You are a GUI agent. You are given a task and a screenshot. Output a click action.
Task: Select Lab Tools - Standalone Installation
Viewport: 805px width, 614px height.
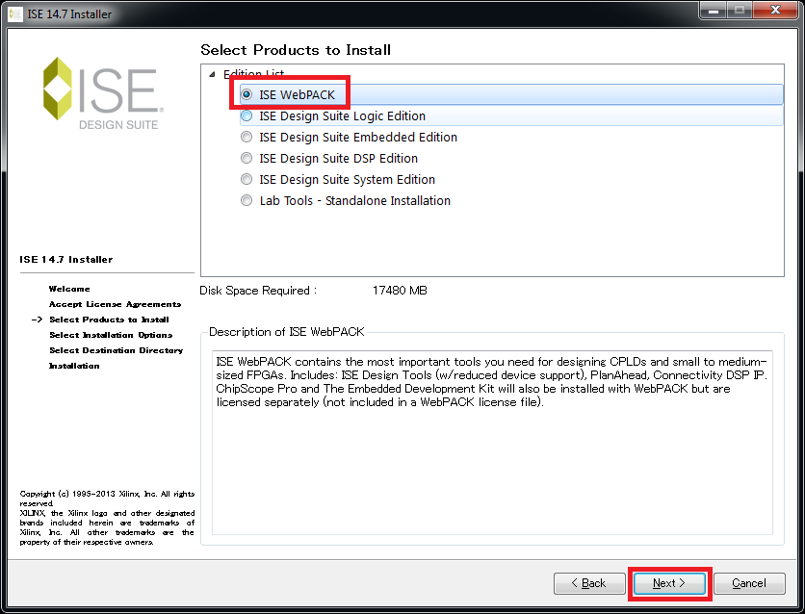click(247, 200)
